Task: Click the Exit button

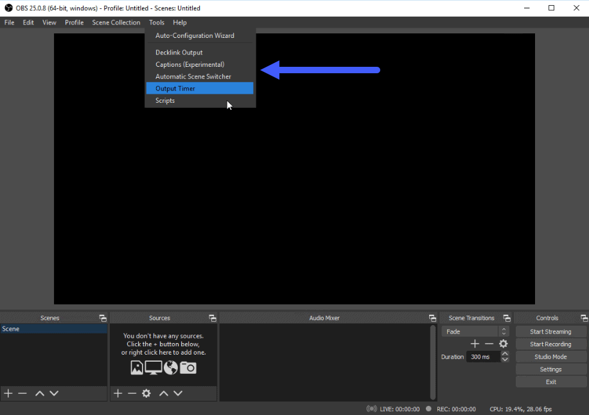Action: tap(550, 382)
